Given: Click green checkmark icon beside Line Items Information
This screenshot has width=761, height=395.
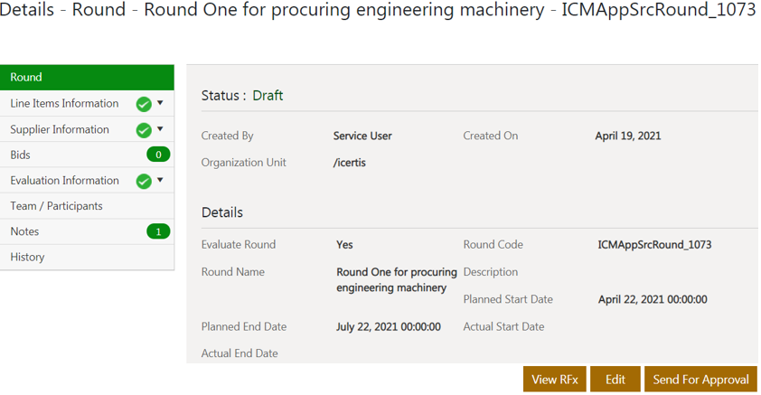Looking at the screenshot, I should [x=144, y=104].
